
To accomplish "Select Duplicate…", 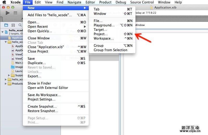I will tap(56, 63).
